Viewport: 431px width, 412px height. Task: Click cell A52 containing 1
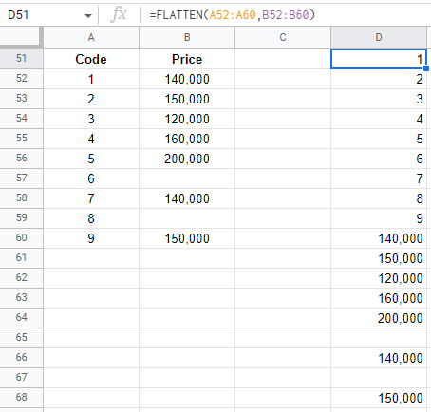(91, 79)
